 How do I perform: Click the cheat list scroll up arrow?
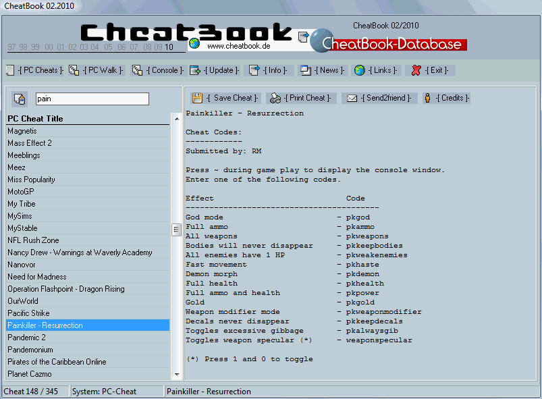point(177,119)
